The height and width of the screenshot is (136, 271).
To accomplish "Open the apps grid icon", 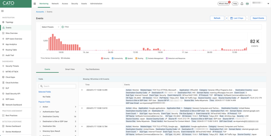I will pyautogui.click(x=35, y=4).
